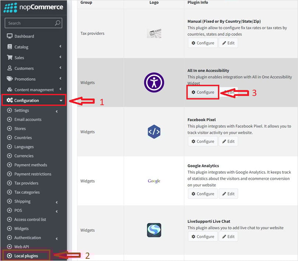Open Local plugins menu item
Screen dimensions: 298x261
click(27, 256)
